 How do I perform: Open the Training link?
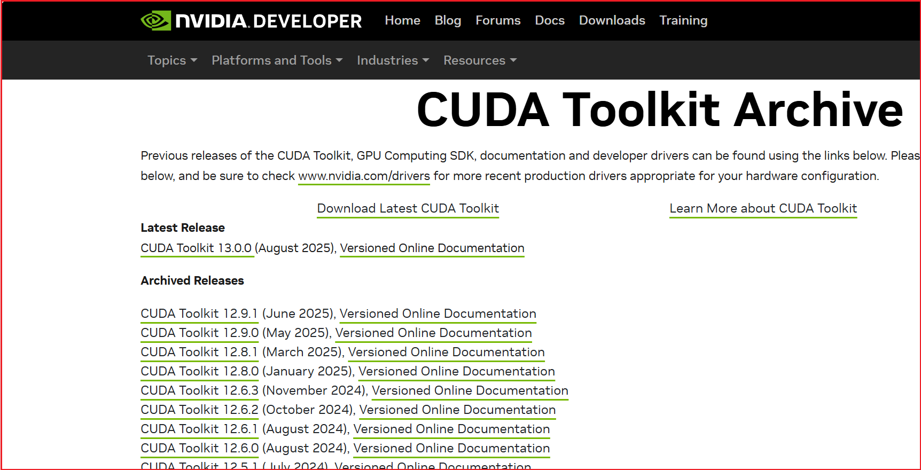[x=683, y=20]
